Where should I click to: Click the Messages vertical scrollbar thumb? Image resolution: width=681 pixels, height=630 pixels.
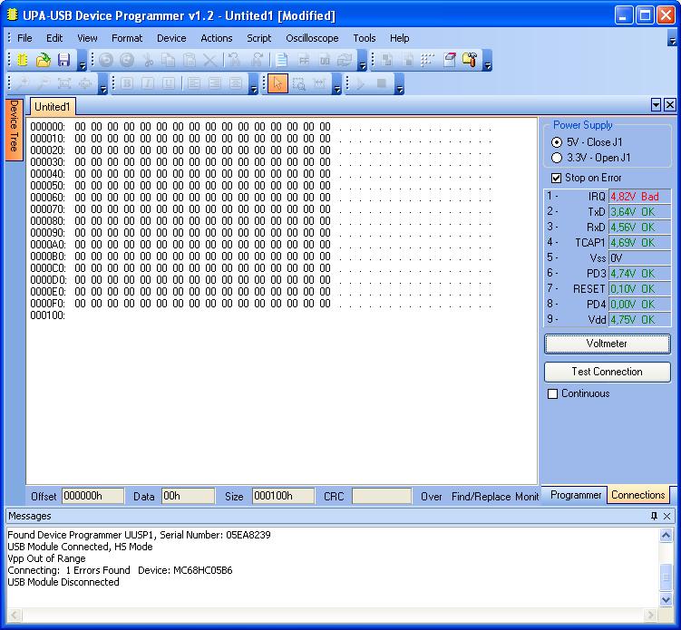[666, 577]
